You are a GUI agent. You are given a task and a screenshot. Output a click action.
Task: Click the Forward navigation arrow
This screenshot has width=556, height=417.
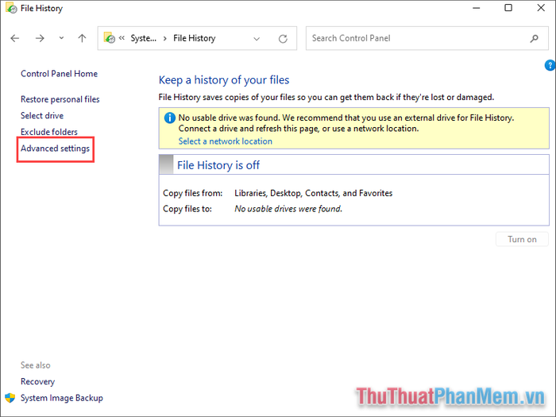point(40,38)
